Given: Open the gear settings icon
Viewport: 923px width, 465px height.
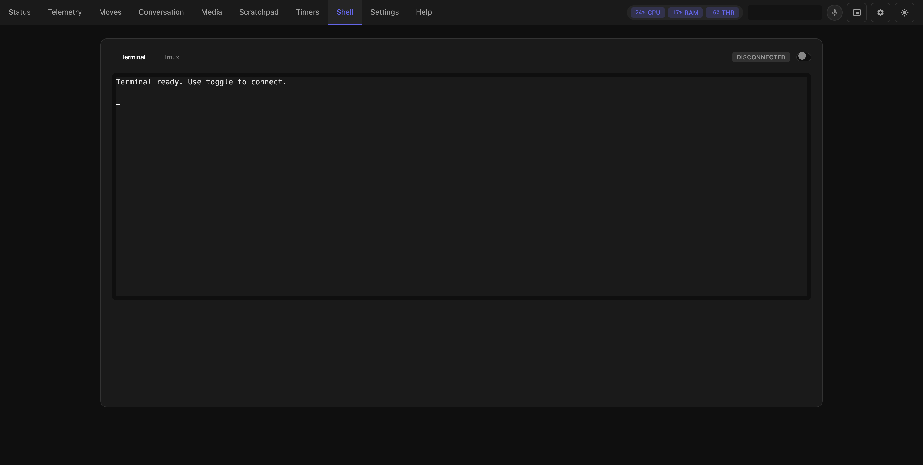Looking at the screenshot, I should click(880, 13).
